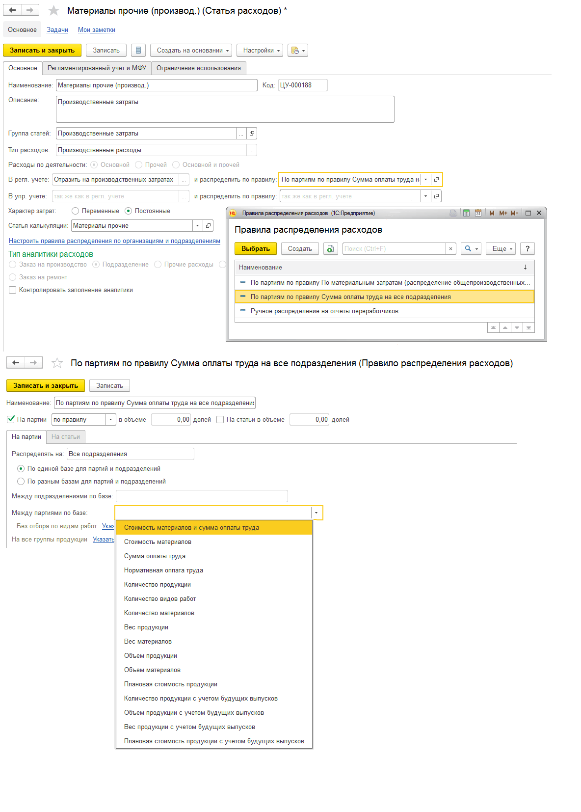Screen dimensions: 581x812
Task: Select row Ручное распределение на отчеты переработчиков
Action: pyautogui.click(x=324, y=311)
